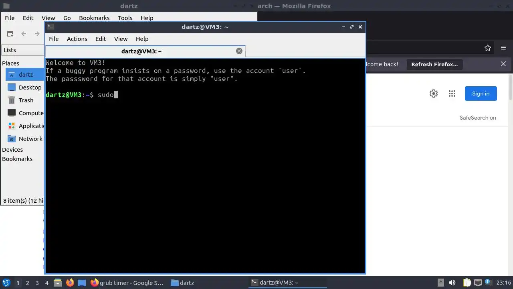
Task: Launch Firefox from panel quicklaunch
Action: [70, 283]
